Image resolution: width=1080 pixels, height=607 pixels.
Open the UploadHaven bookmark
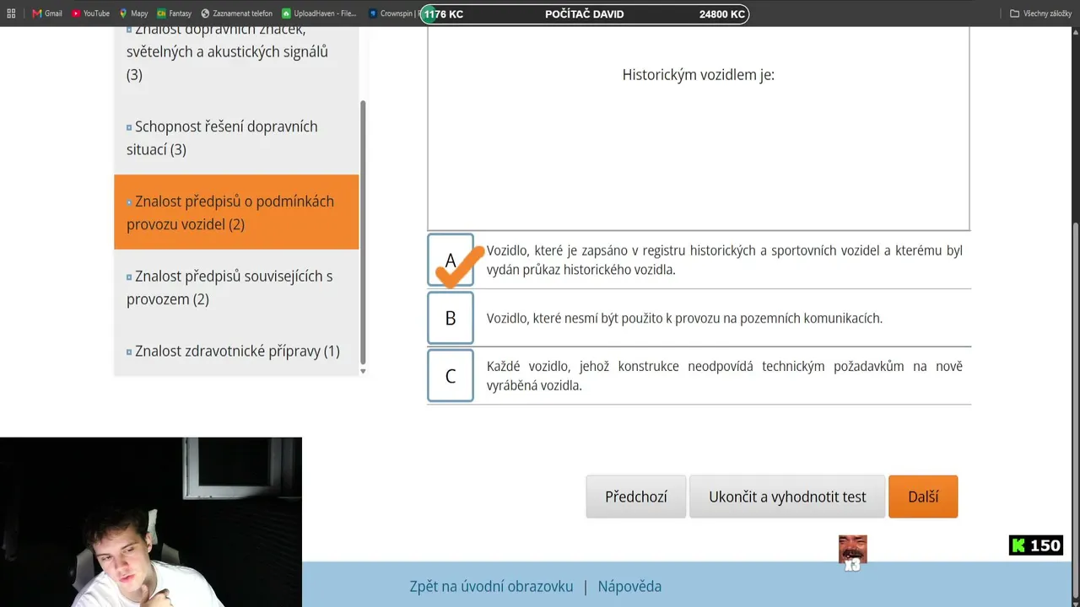[x=320, y=13]
